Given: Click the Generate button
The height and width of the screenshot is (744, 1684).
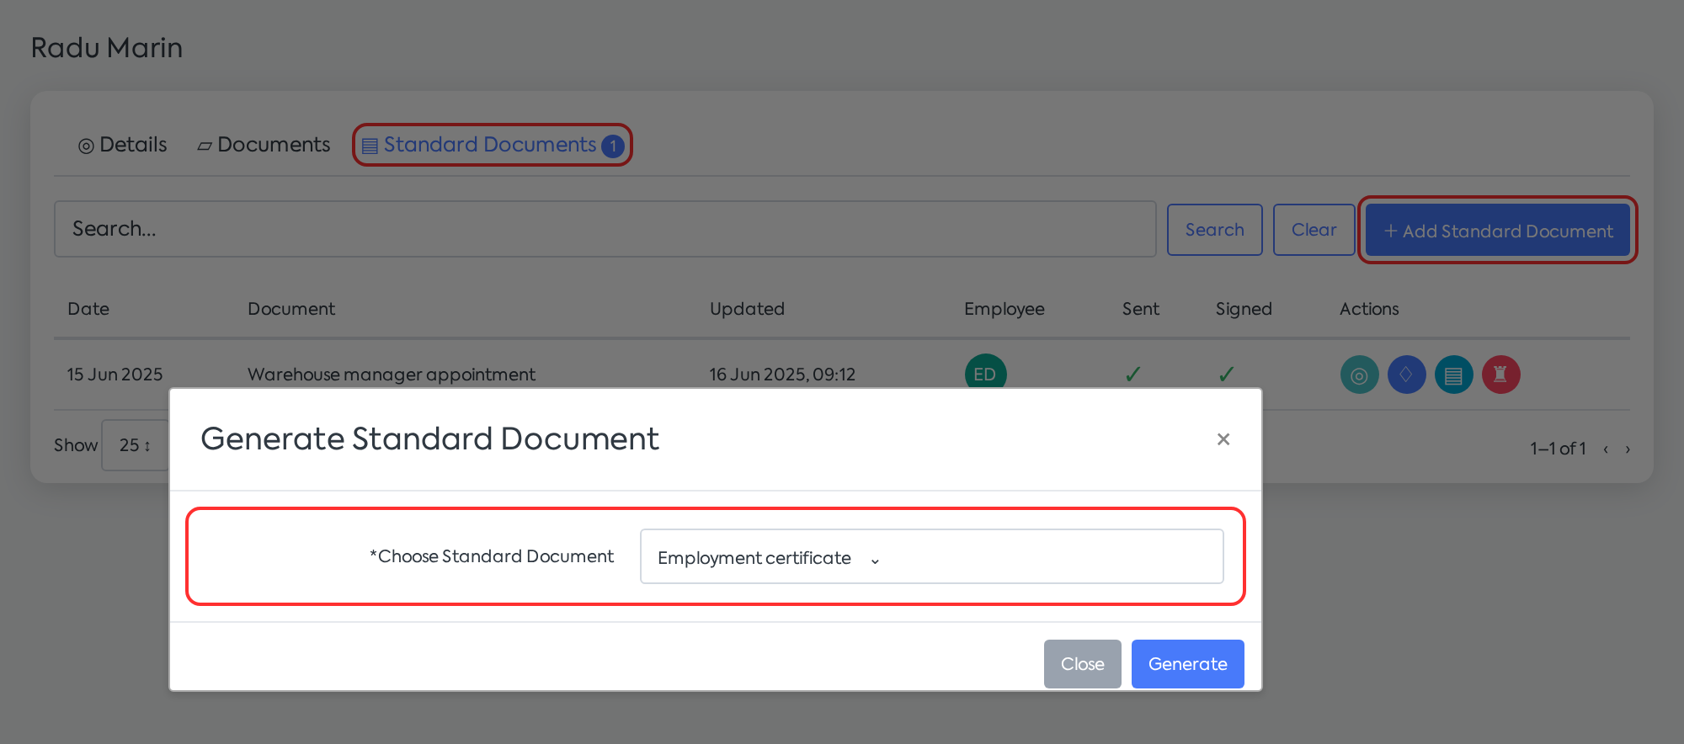Looking at the screenshot, I should 1187,664.
